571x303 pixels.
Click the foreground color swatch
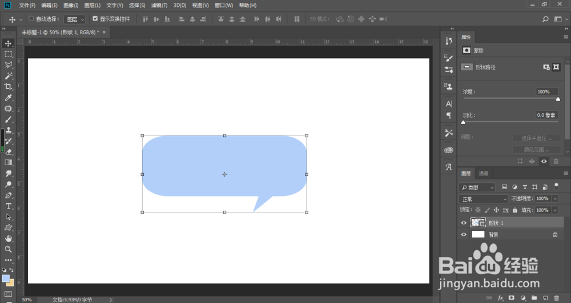(x=6, y=279)
